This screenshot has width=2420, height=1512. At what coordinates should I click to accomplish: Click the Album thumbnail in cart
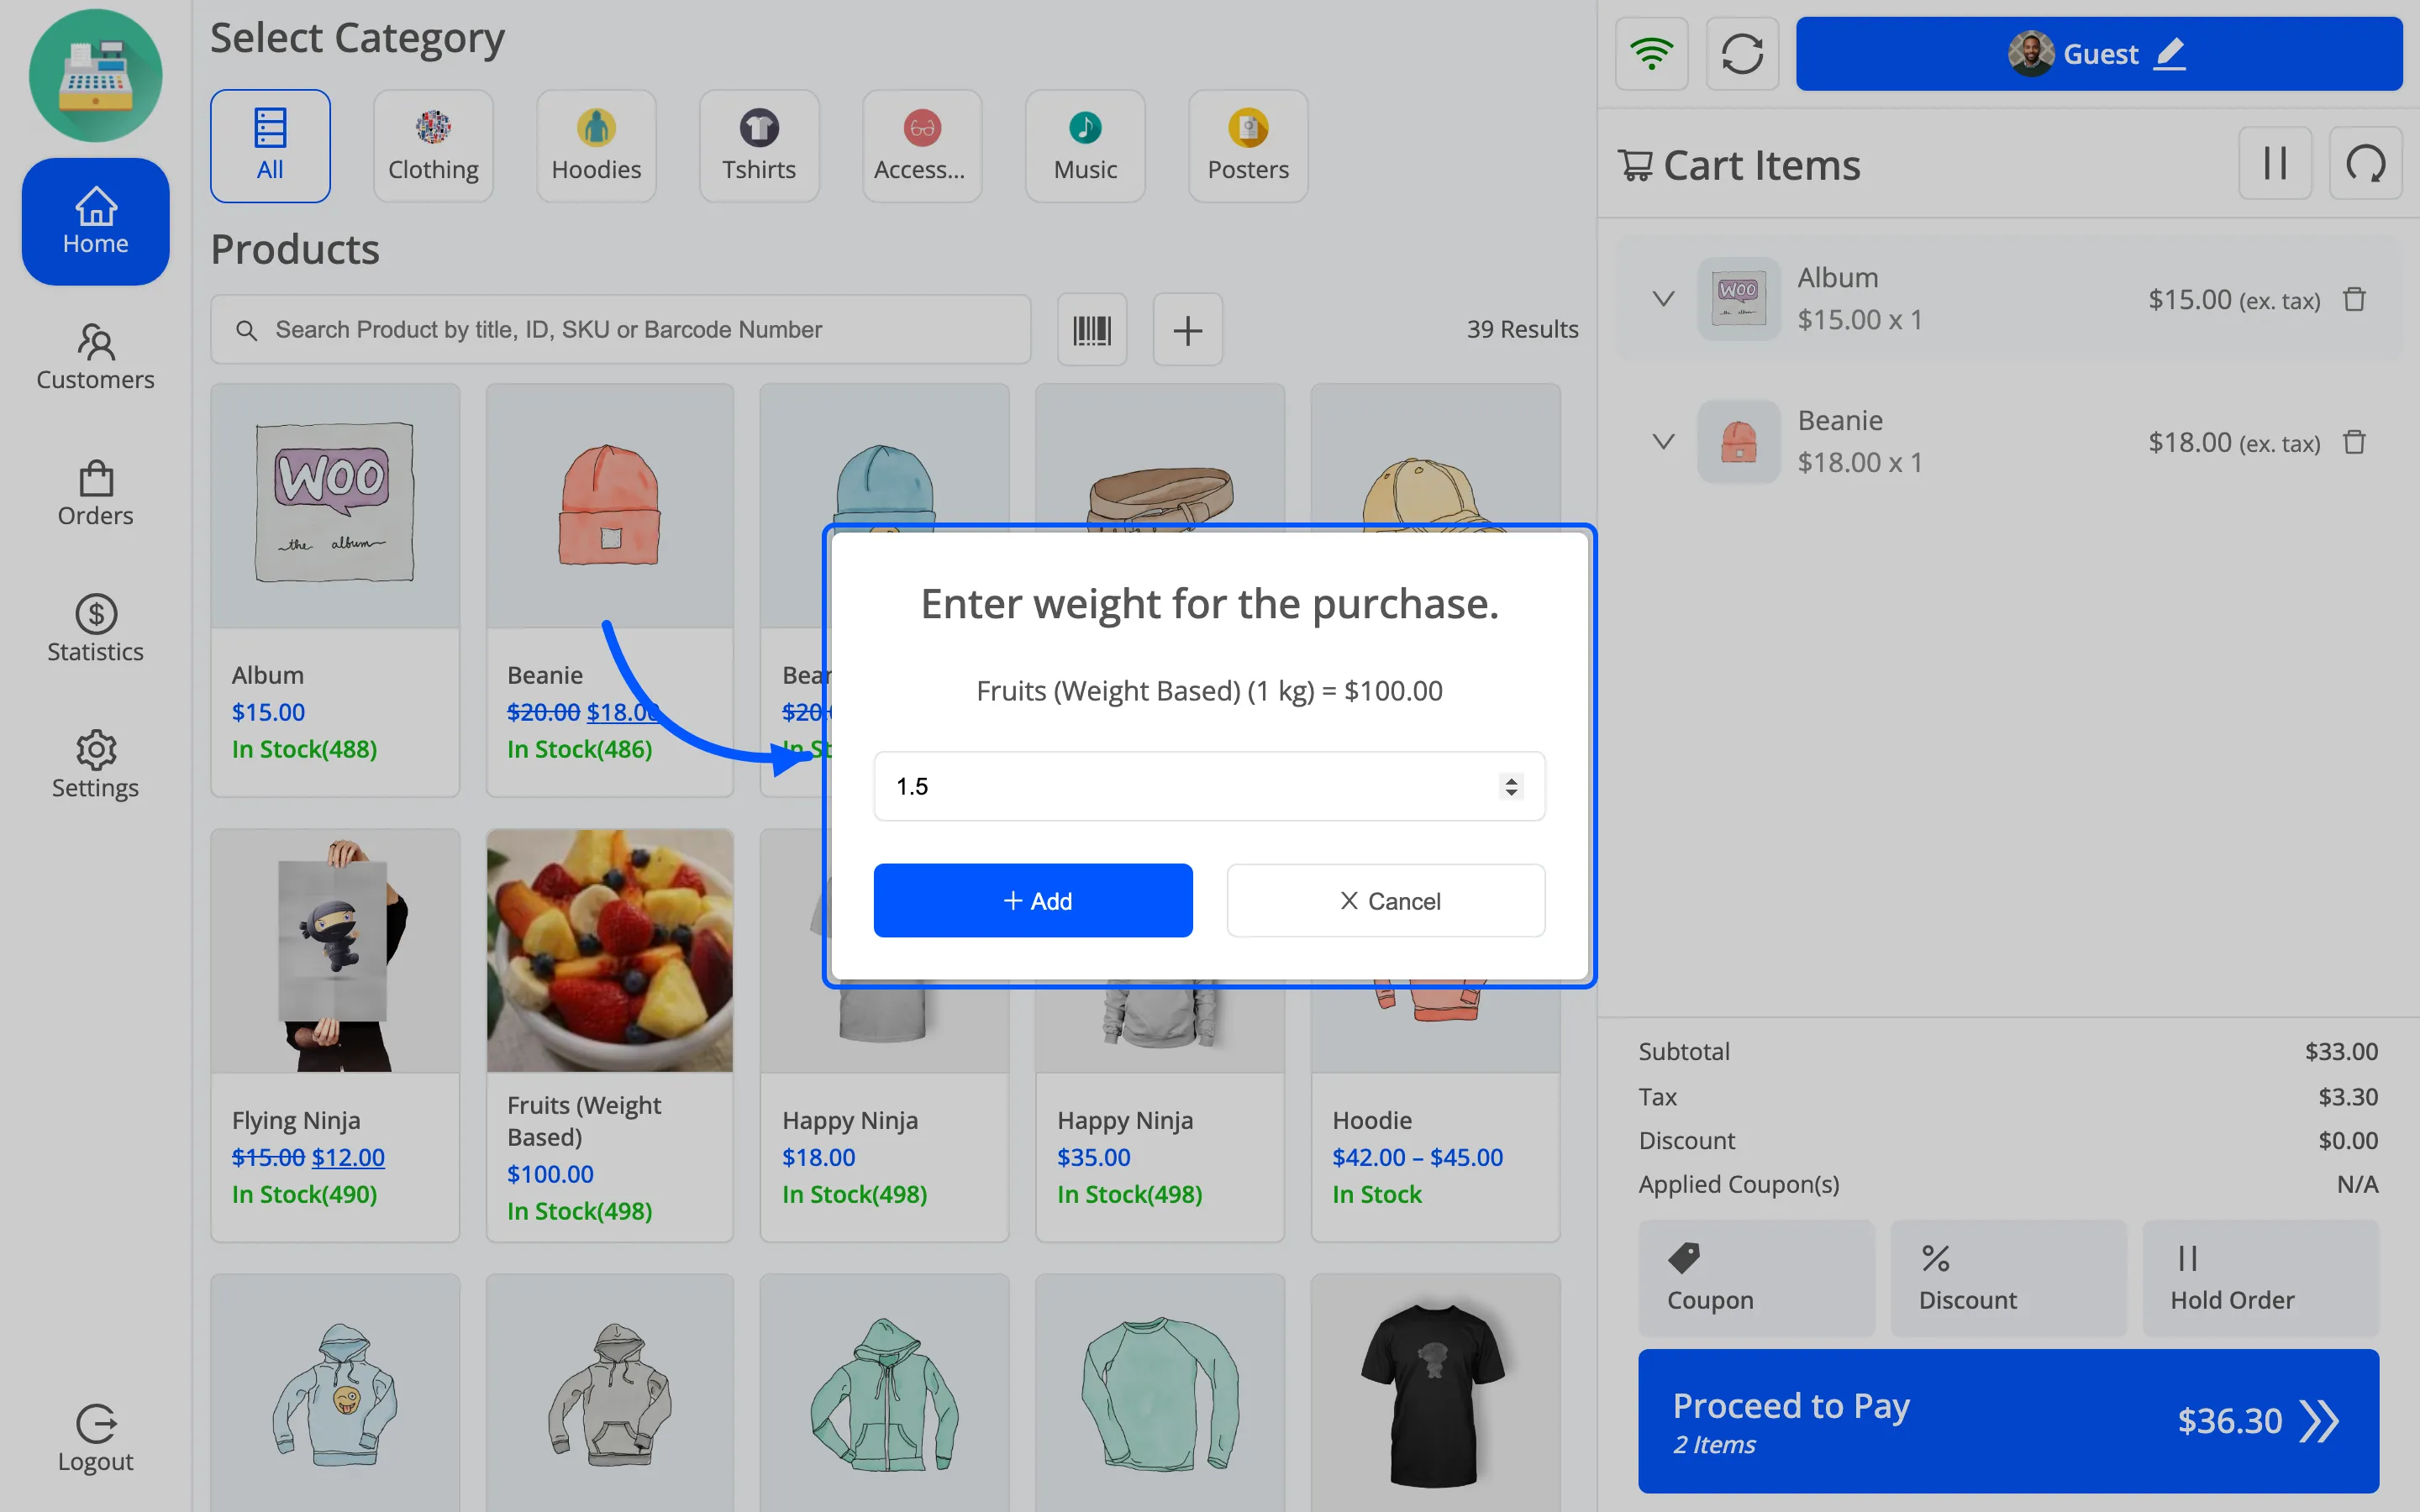point(1738,299)
